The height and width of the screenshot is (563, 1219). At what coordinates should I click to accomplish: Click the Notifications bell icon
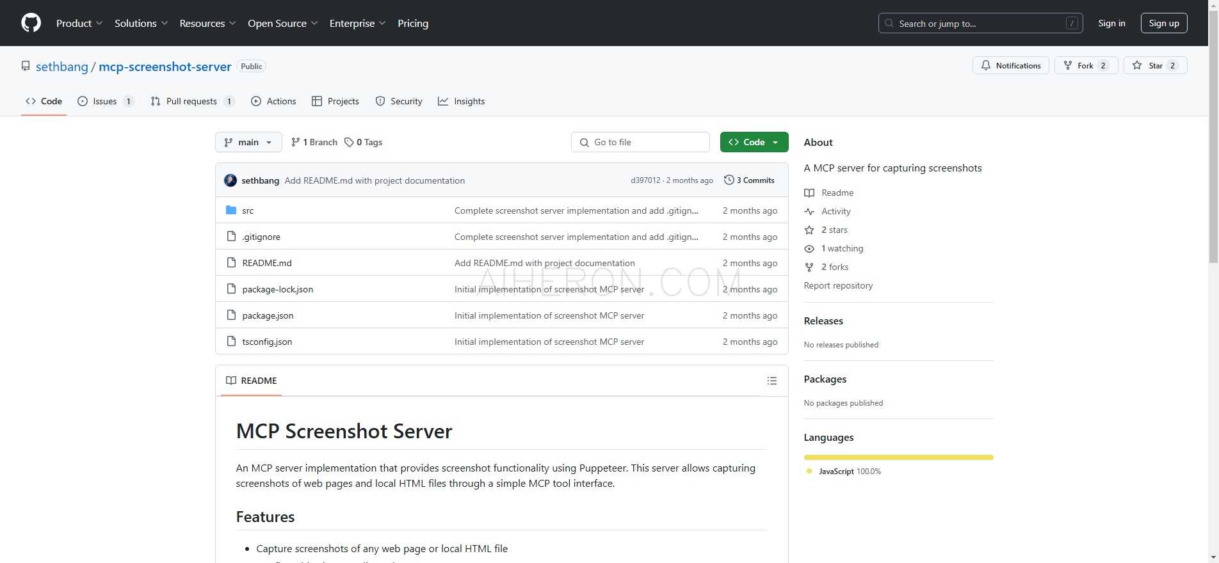tap(986, 65)
